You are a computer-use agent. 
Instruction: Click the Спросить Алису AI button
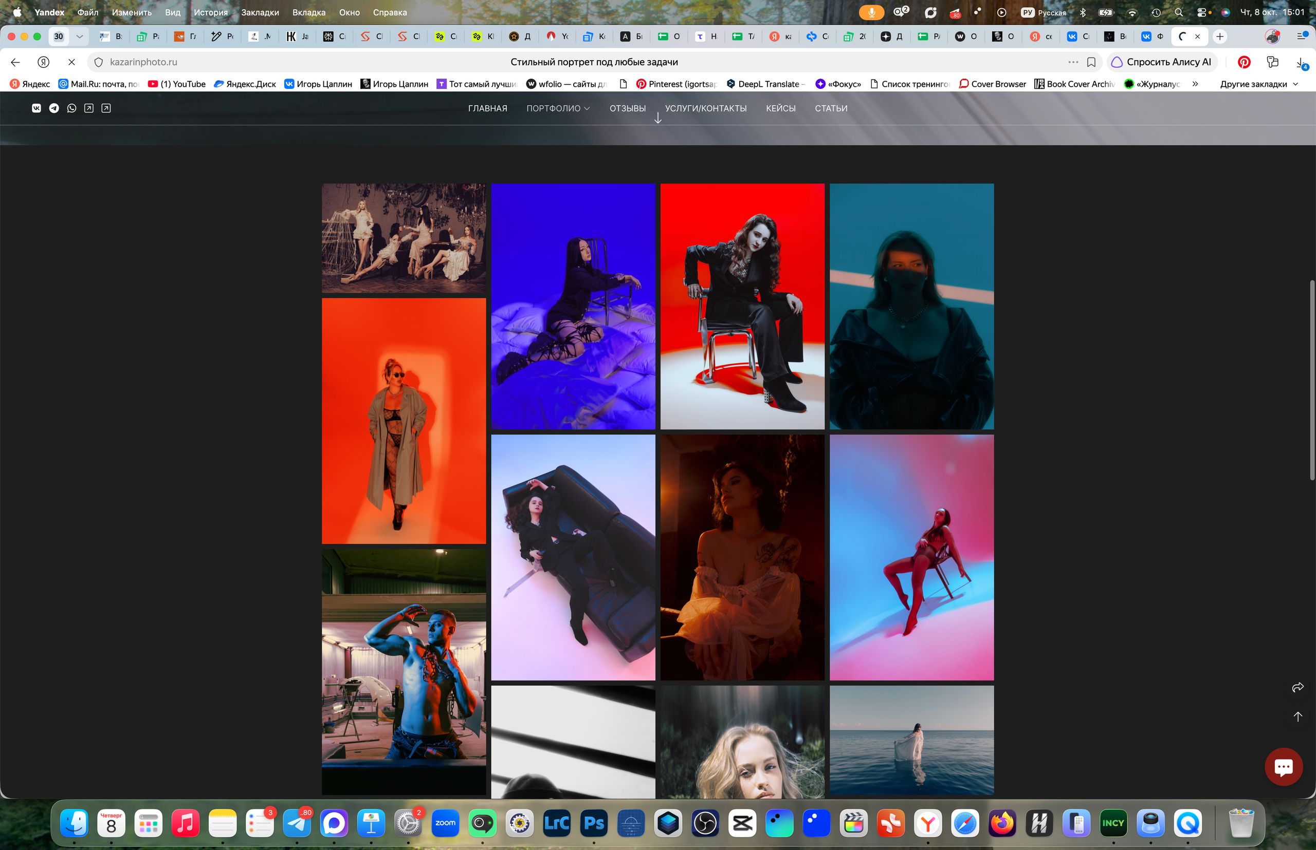point(1162,62)
